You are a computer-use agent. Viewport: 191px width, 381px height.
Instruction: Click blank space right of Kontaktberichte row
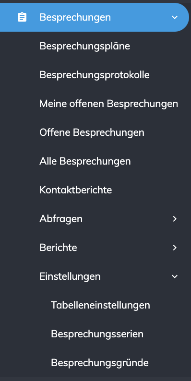coord(151,190)
